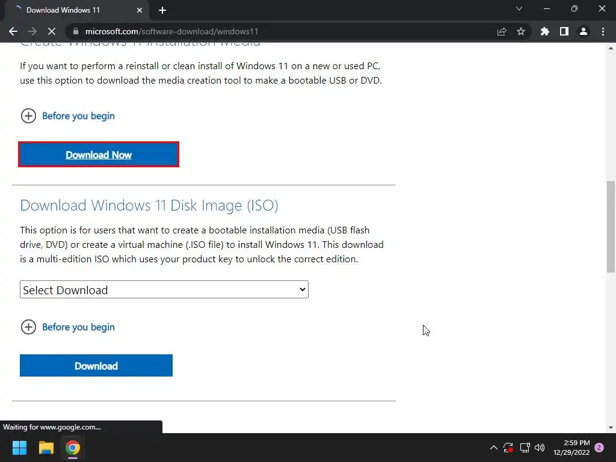Open the Chrome side panel icon
This screenshot has height=462, width=616.
coord(564,31)
